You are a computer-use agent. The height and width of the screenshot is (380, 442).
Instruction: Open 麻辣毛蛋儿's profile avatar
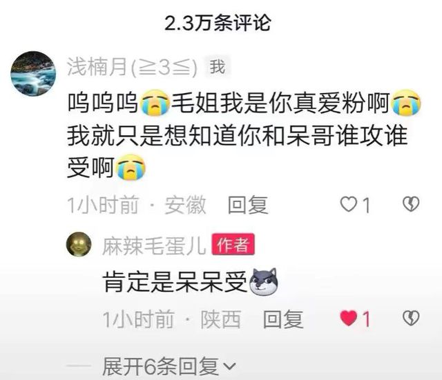tap(79, 244)
